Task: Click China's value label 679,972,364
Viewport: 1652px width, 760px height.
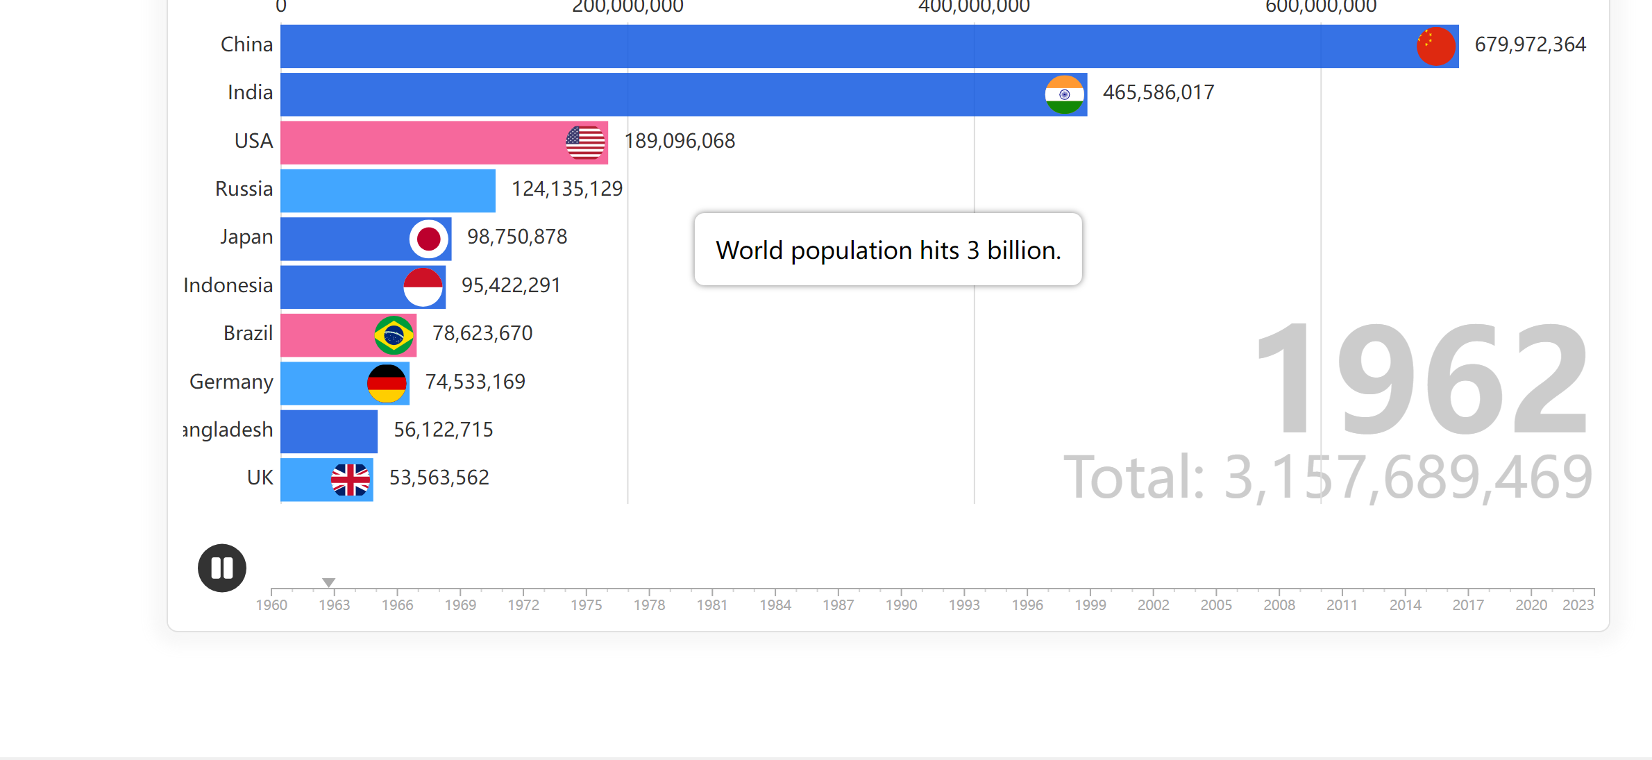Action: pos(1530,45)
